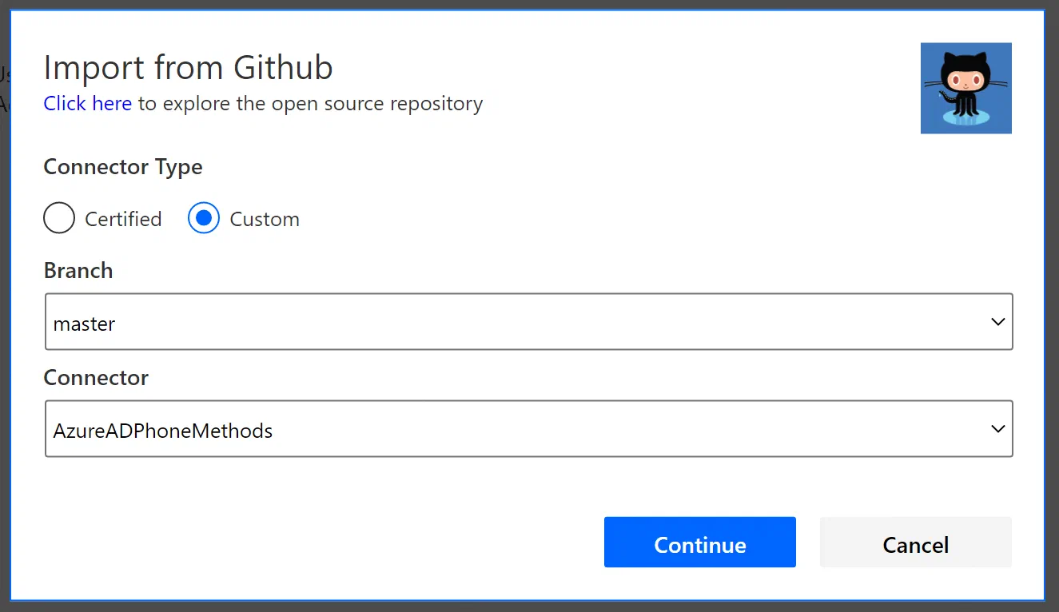1059x612 pixels.
Task: Click the 'Connector' field label
Action: 96,378
